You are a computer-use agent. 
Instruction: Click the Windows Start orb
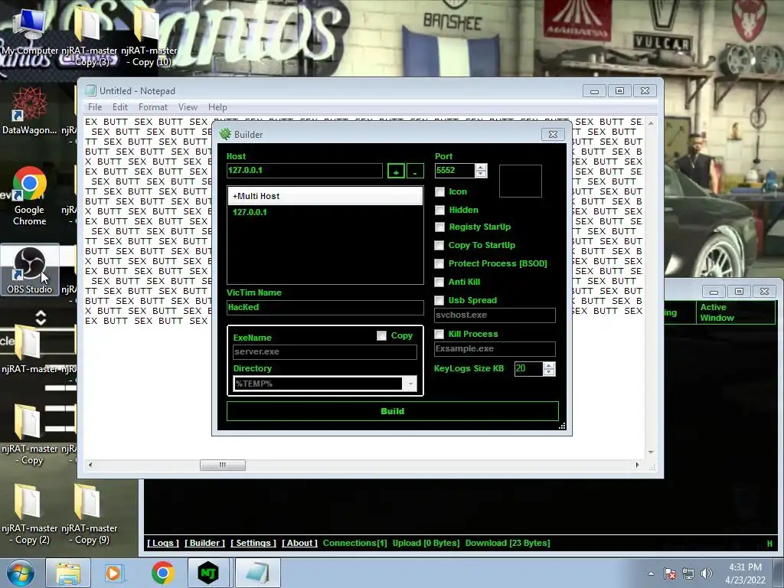(x=21, y=573)
